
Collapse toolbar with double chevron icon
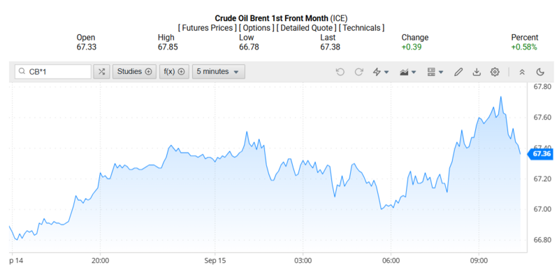pos(522,72)
